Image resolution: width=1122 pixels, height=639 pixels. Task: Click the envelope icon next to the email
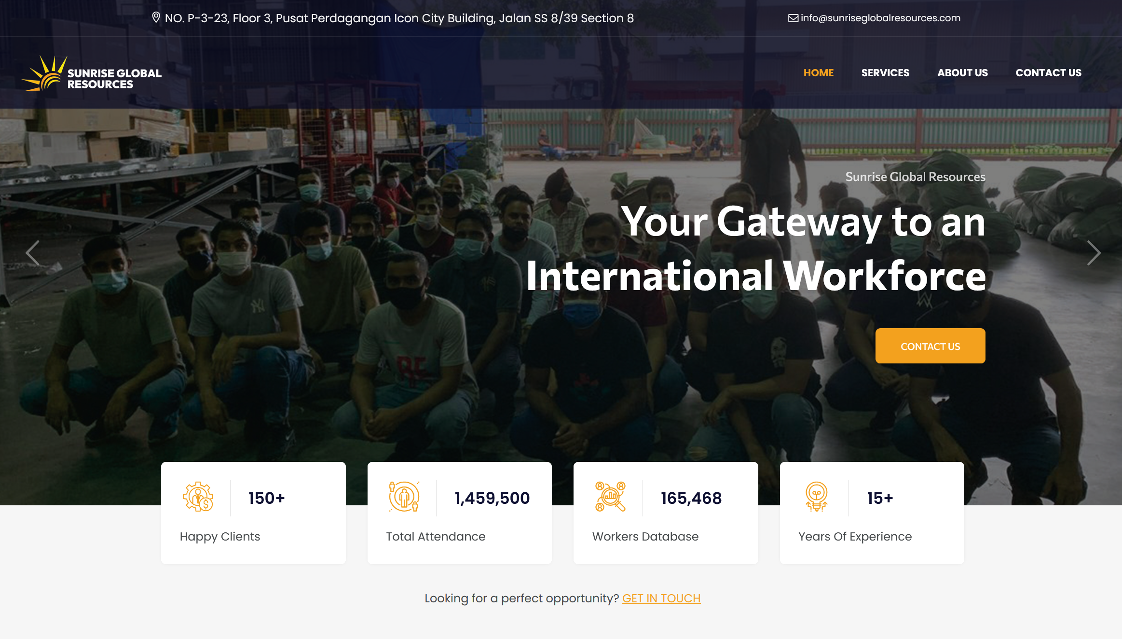tap(793, 18)
